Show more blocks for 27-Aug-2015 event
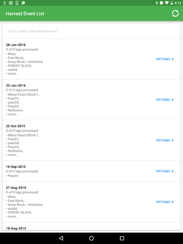Screen dimensions: 183x244 pos(13,217)
